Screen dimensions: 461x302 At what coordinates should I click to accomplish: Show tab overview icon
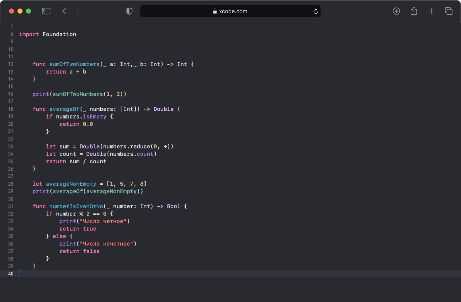coord(449,11)
